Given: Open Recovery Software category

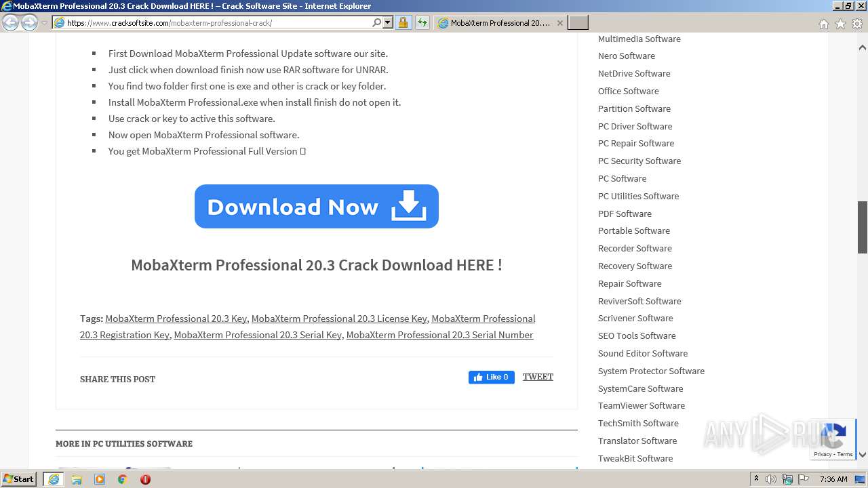Looking at the screenshot, I should click(635, 266).
